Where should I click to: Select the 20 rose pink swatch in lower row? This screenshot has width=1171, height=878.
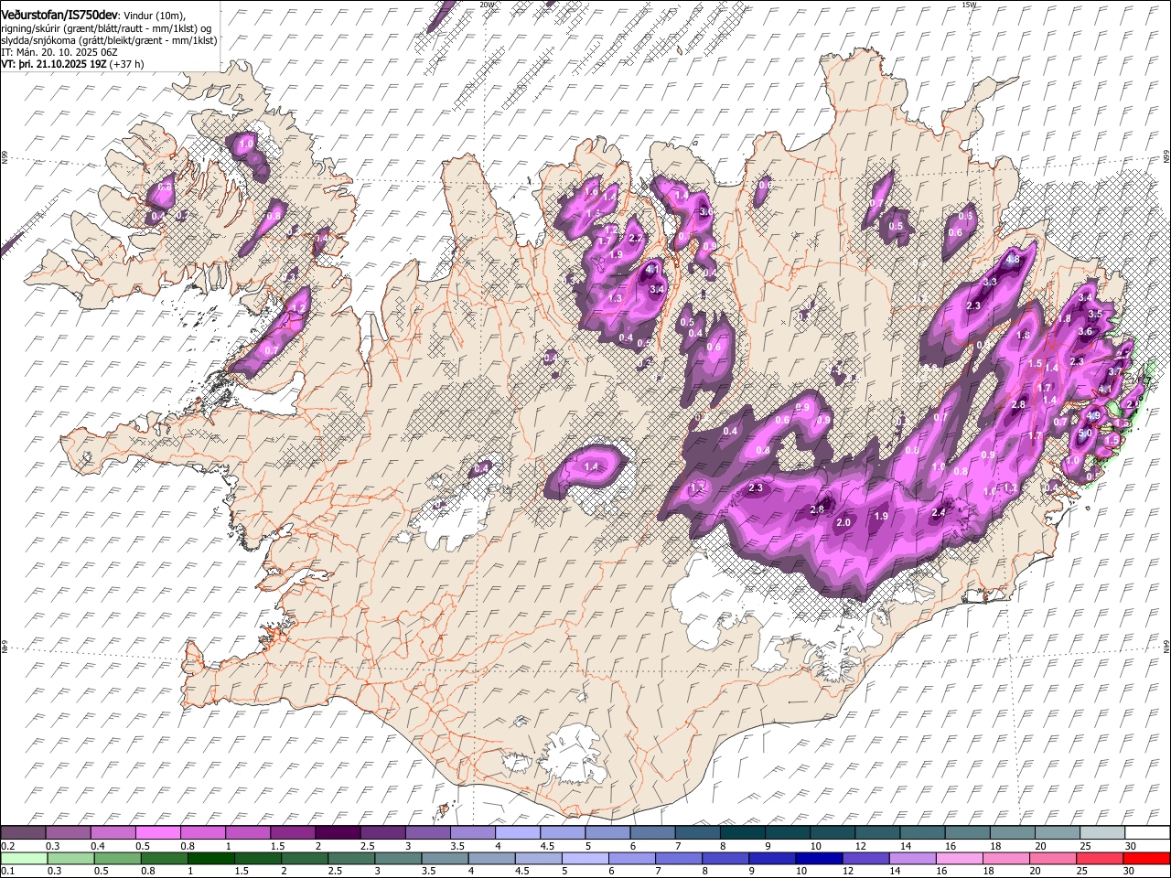(1052, 858)
